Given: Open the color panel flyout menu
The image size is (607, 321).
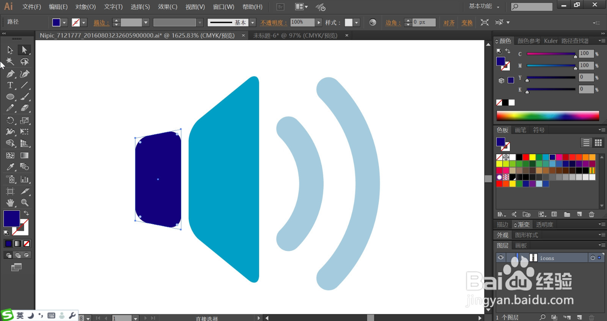Looking at the screenshot, I should pos(602,41).
